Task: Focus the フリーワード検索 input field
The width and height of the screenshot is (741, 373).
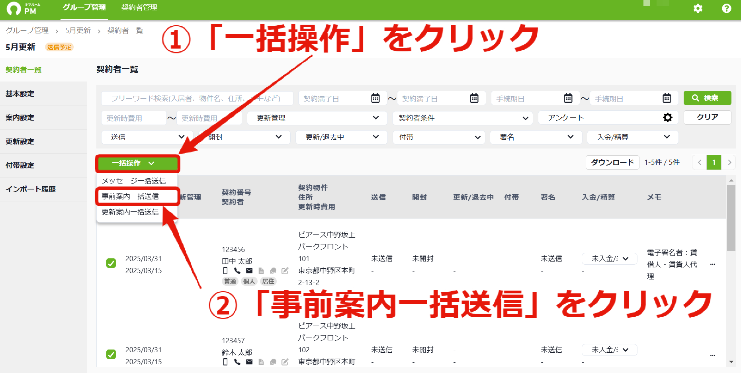Action: [x=197, y=98]
